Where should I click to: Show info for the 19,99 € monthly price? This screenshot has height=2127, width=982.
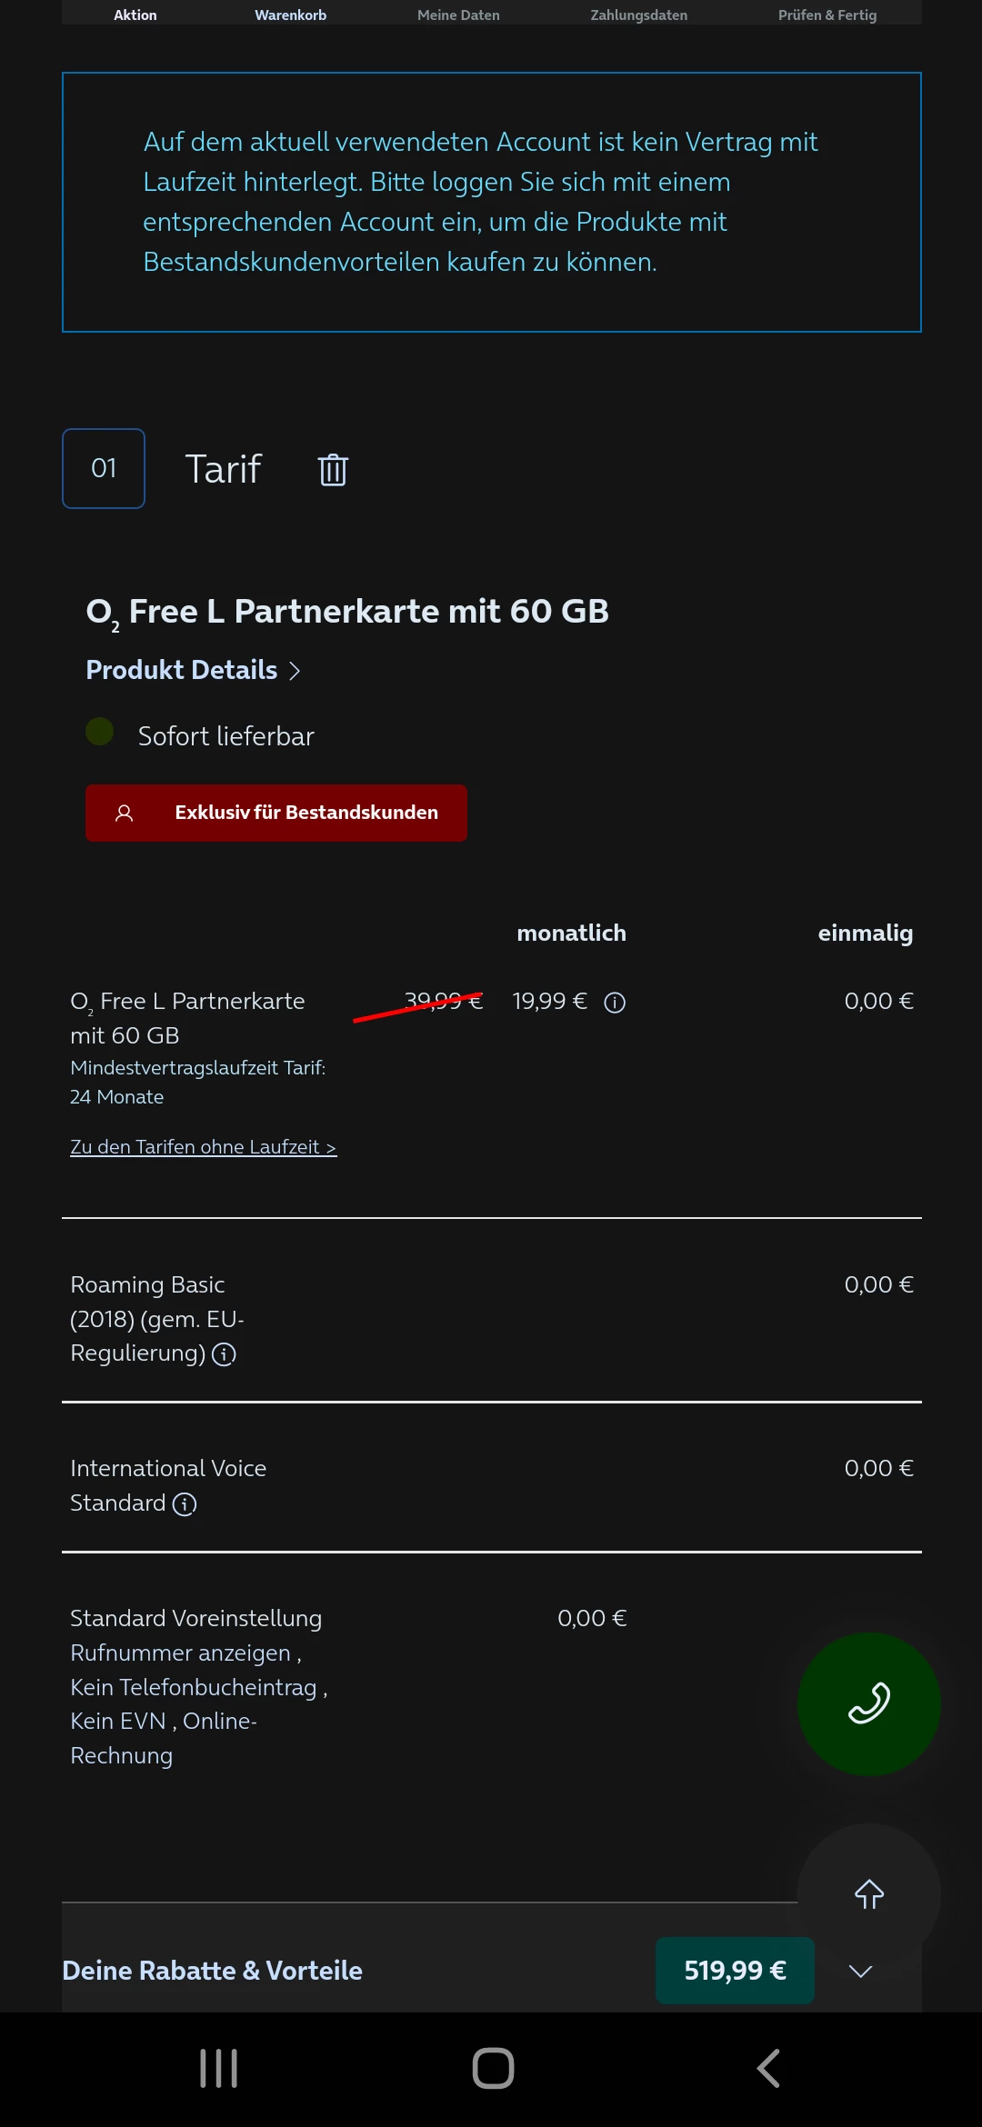coord(615,1003)
